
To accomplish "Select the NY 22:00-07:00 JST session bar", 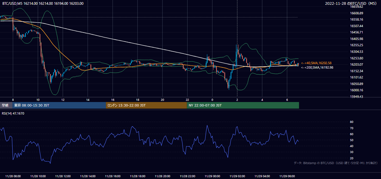I will tap(243, 105).
